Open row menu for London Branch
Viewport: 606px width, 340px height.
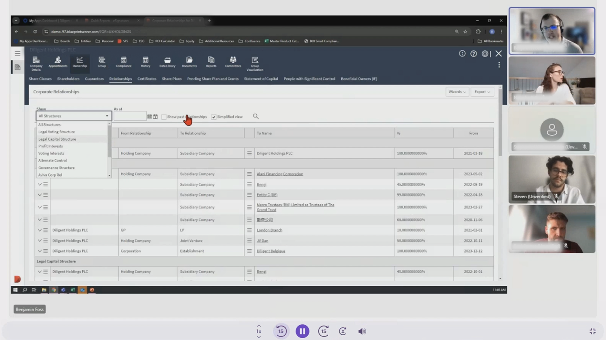pos(250,230)
